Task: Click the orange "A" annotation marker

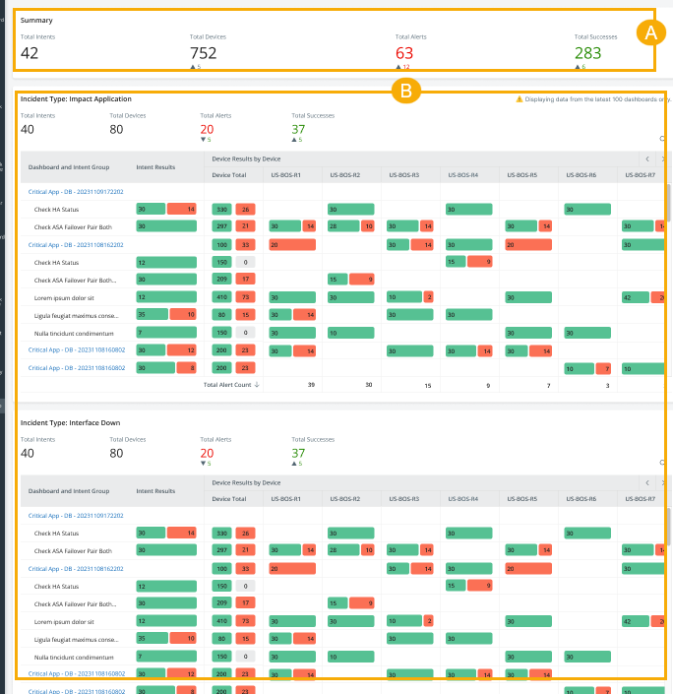Action: [x=648, y=32]
